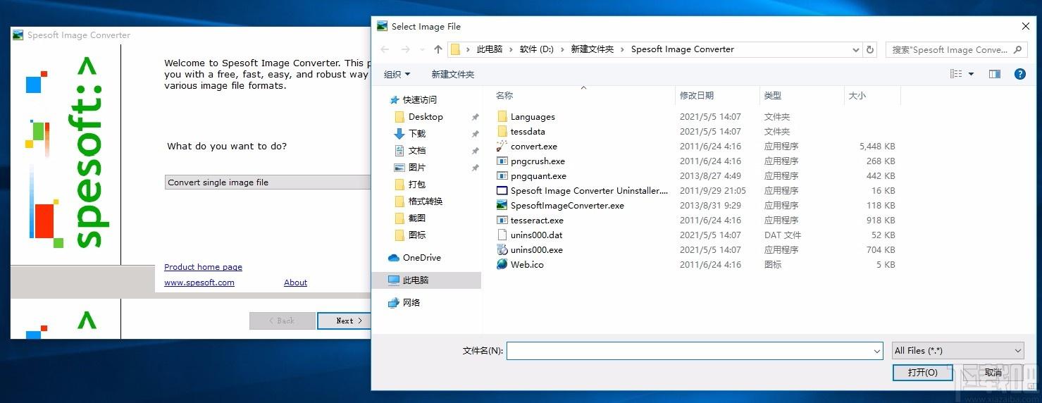Select 此电脑 in sidebar
The width and height of the screenshot is (1042, 403).
(426, 280)
